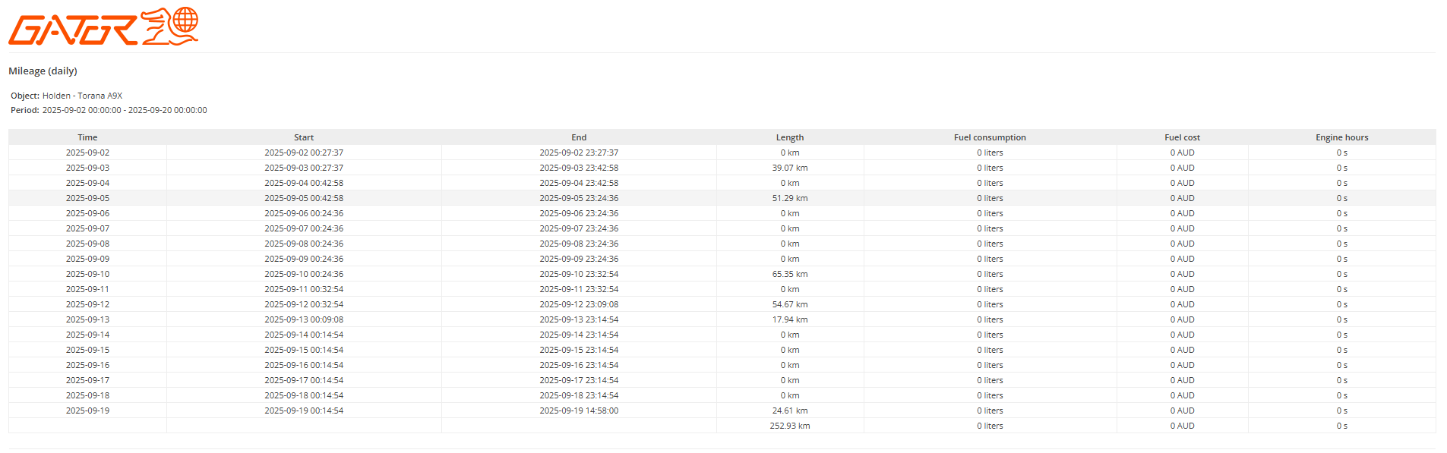
Task: Select the Holden - Torana A9X object name
Action: [82, 96]
